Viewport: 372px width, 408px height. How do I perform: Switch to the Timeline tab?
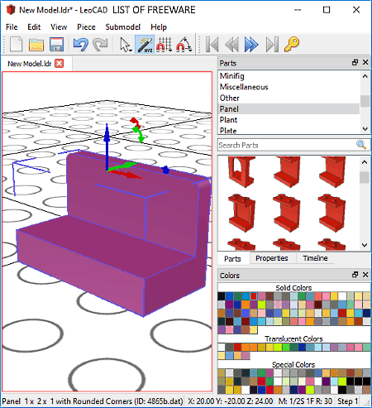[315, 258]
